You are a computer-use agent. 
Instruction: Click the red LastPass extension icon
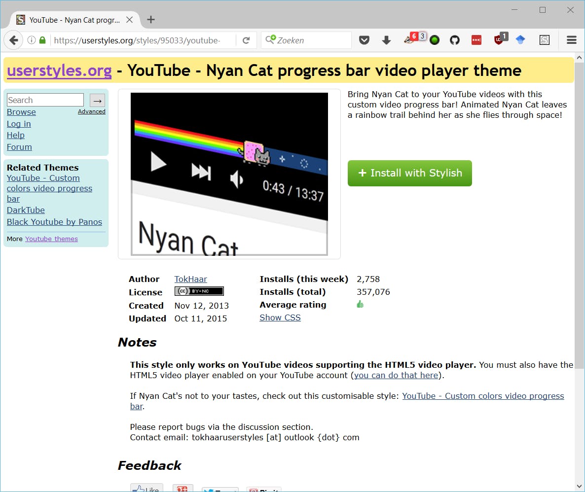click(x=476, y=40)
